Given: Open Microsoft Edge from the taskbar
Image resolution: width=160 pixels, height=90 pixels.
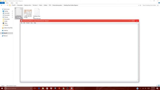Looking at the screenshot, I should click(39, 88).
